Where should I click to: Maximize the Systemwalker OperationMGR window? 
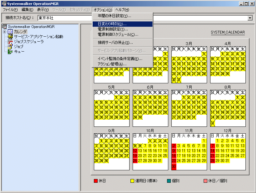click(x=246, y=4)
